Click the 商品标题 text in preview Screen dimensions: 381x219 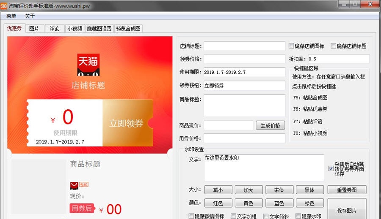[x=85, y=164]
